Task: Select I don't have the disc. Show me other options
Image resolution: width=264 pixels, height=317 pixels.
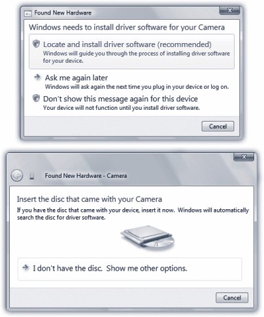Action: tap(130, 269)
